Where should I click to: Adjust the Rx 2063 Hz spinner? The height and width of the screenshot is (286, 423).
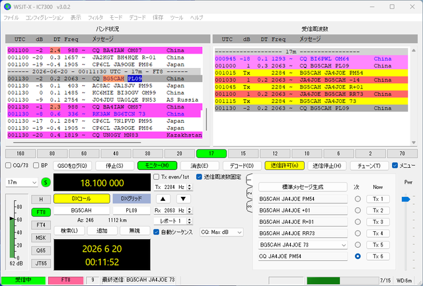173,210
